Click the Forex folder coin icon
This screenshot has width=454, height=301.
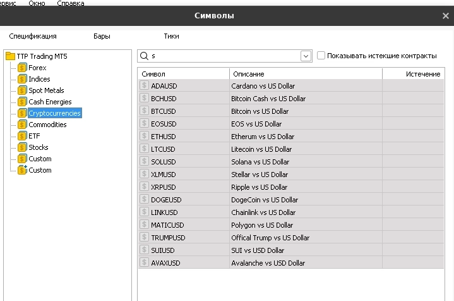[22, 68]
